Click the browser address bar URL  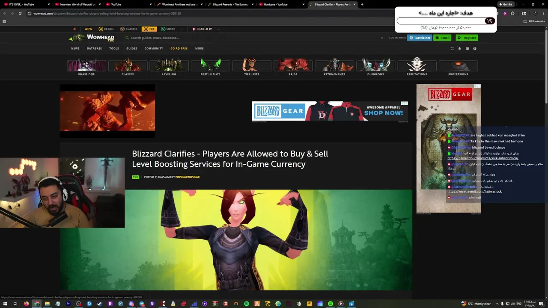(107, 13)
